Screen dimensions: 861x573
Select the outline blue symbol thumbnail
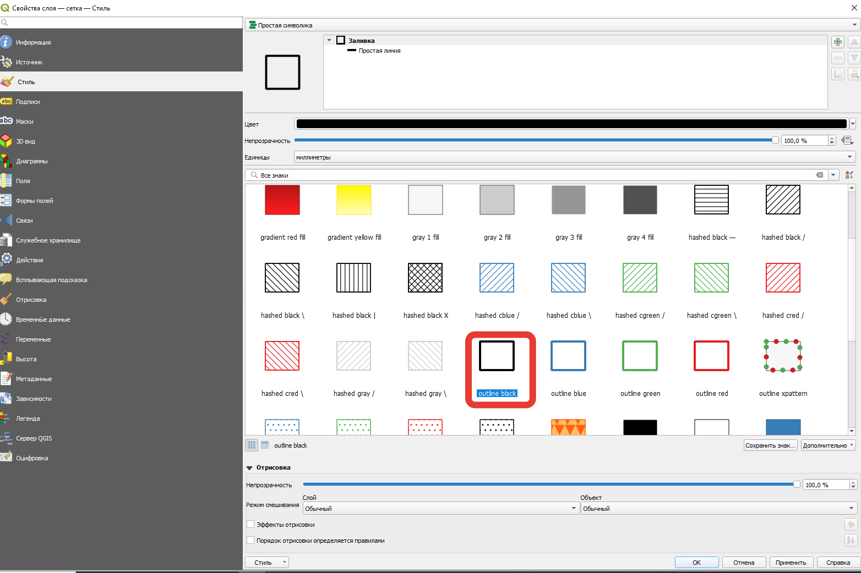click(568, 356)
